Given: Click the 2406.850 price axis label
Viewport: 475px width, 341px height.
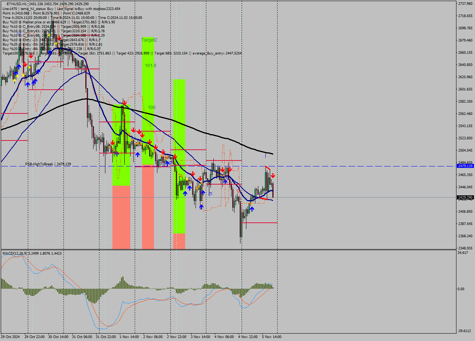Looking at the screenshot, I should 465,211.
